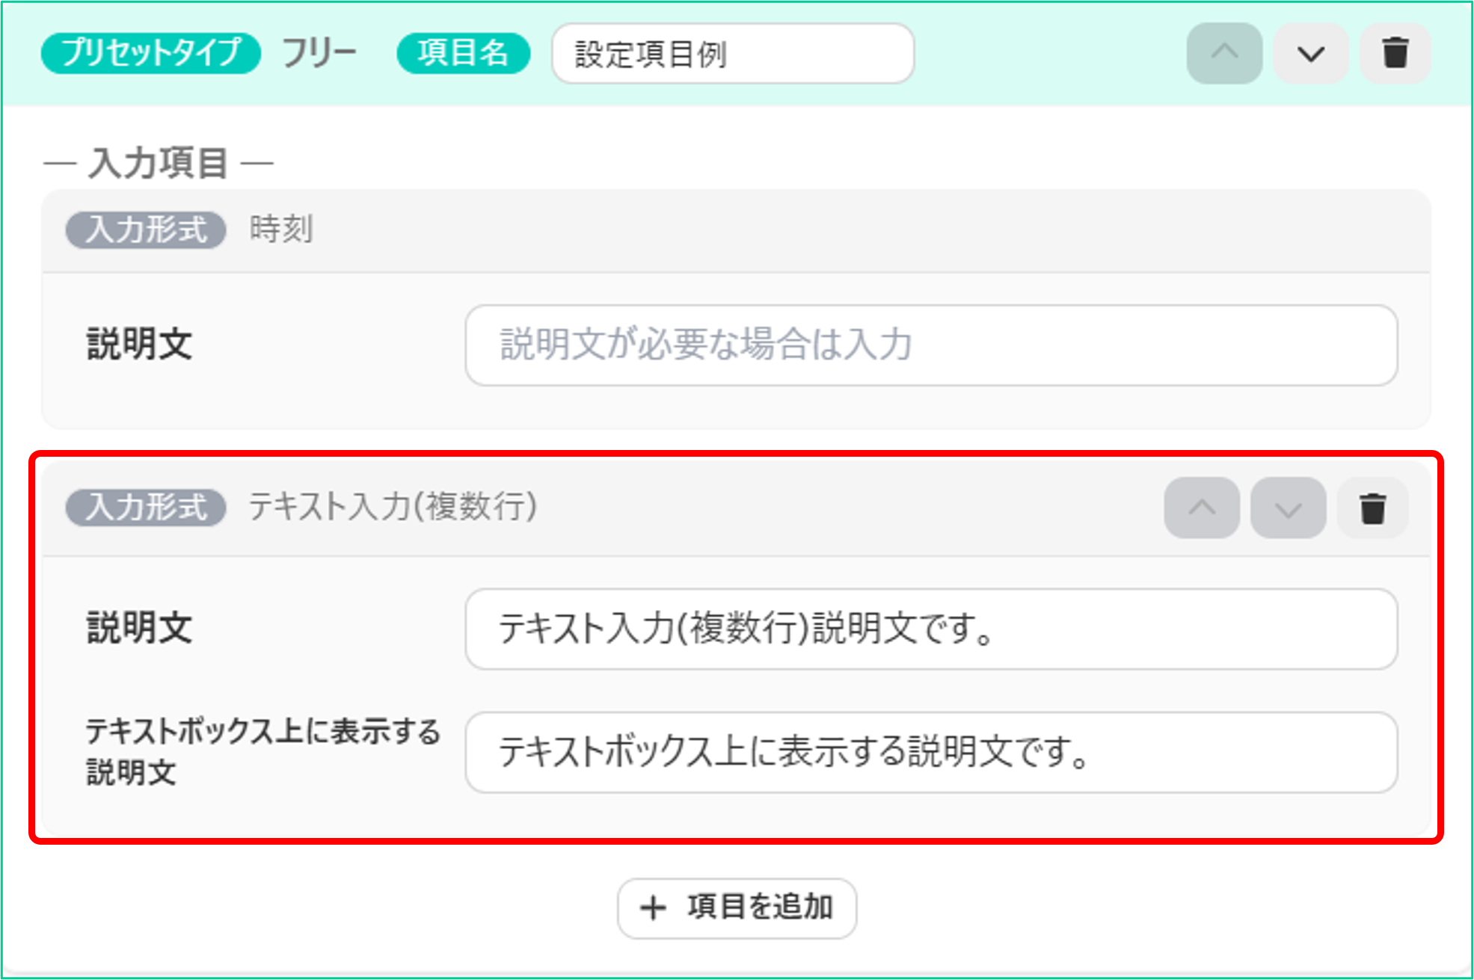Edit the テキストボックス上に表示する説明文 input field
Screen dimensions: 1474x980
(931, 752)
